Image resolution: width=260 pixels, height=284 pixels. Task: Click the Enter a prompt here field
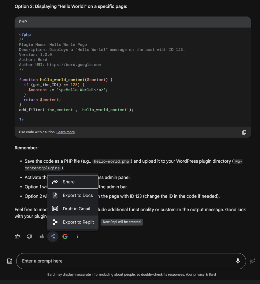tap(131, 261)
